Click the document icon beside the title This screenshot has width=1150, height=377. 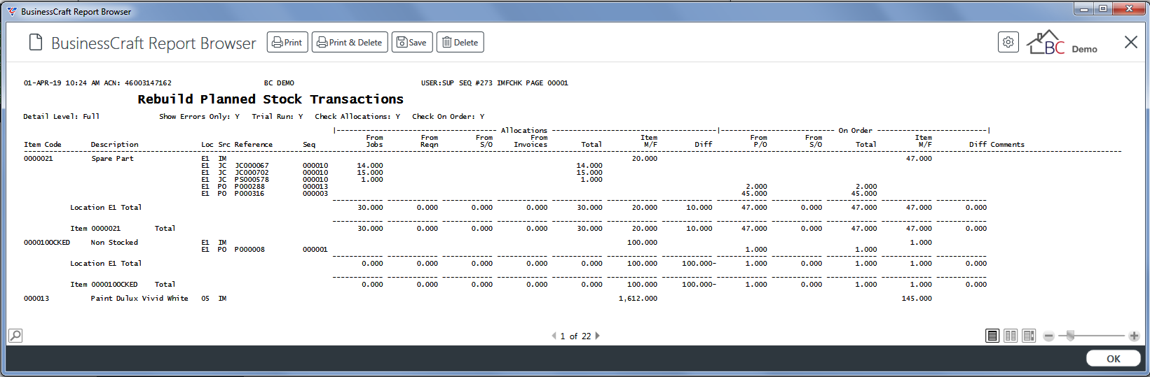click(36, 43)
